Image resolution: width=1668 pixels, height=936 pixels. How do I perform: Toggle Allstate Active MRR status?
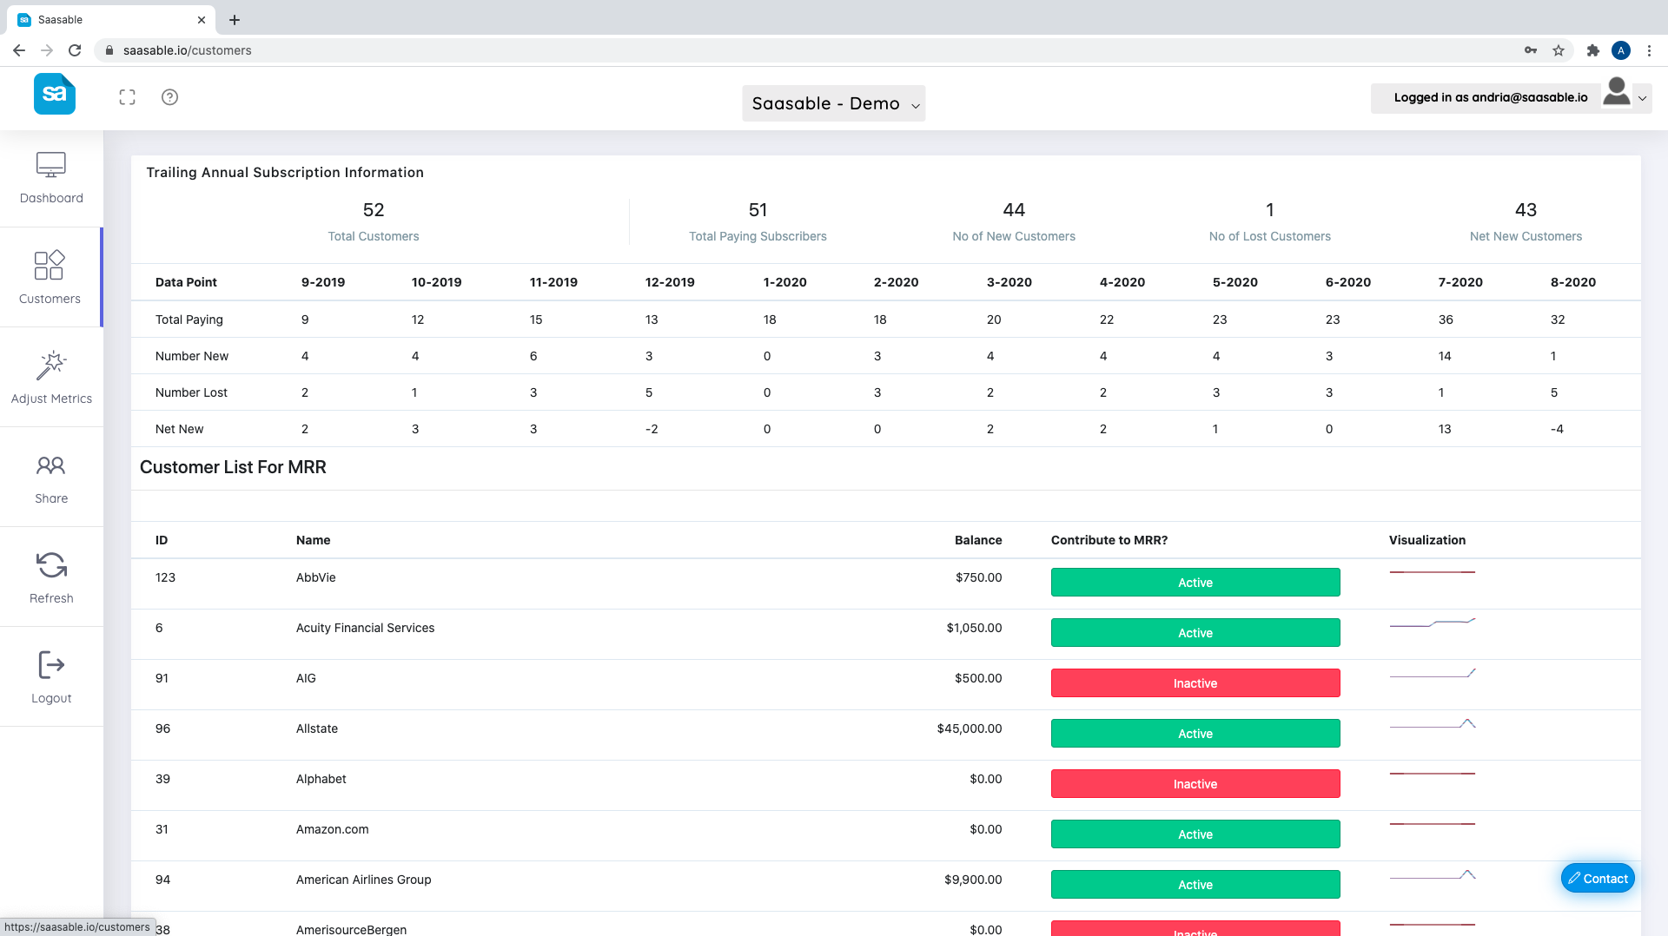[1195, 734]
